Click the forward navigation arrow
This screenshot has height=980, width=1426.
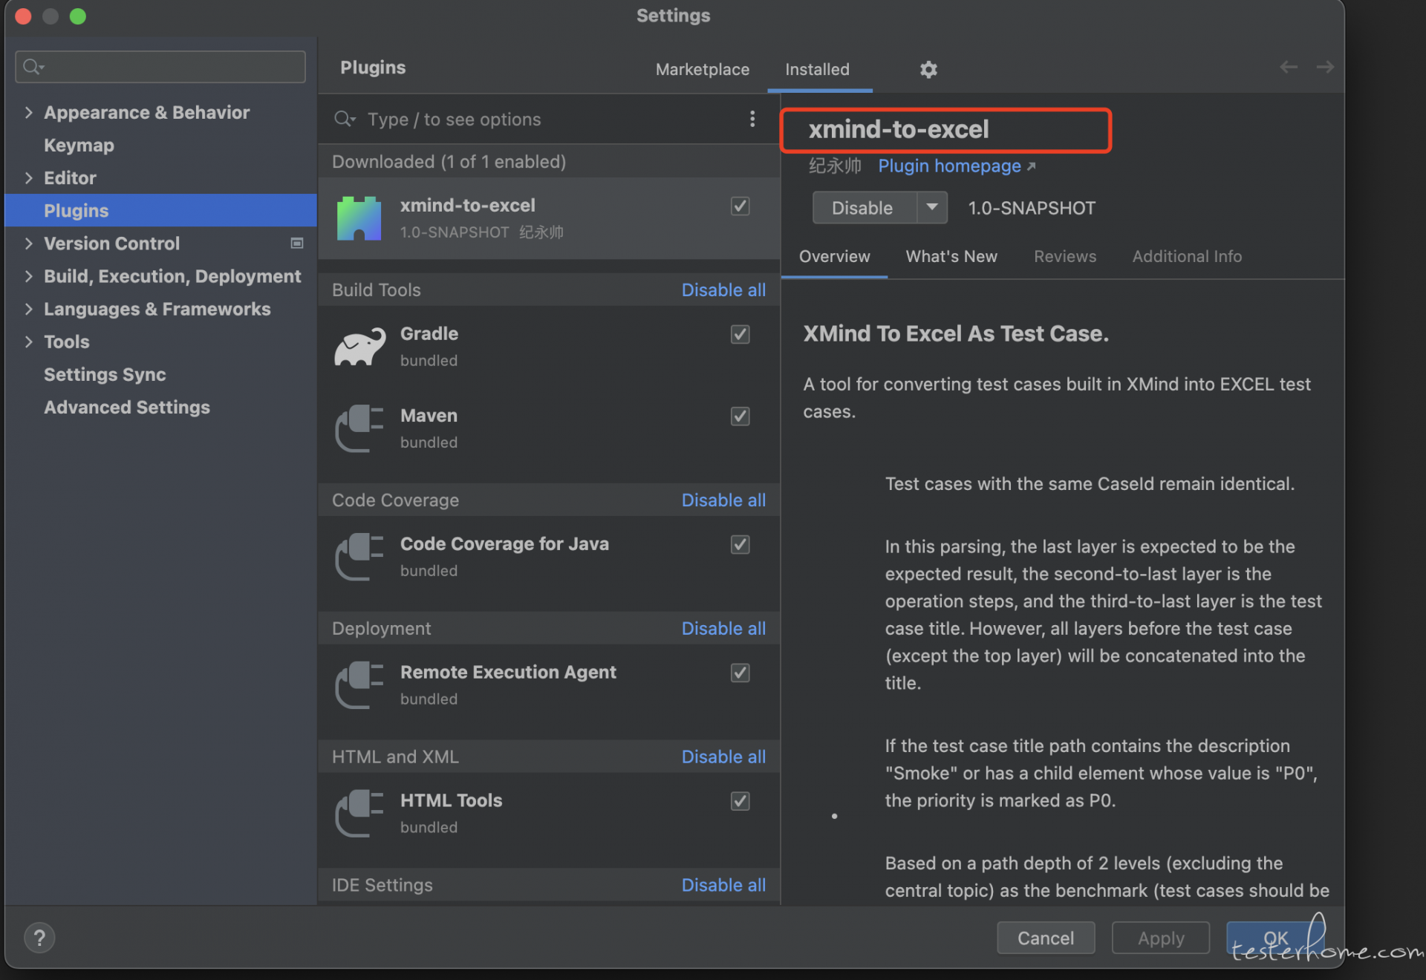(x=1325, y=67)
